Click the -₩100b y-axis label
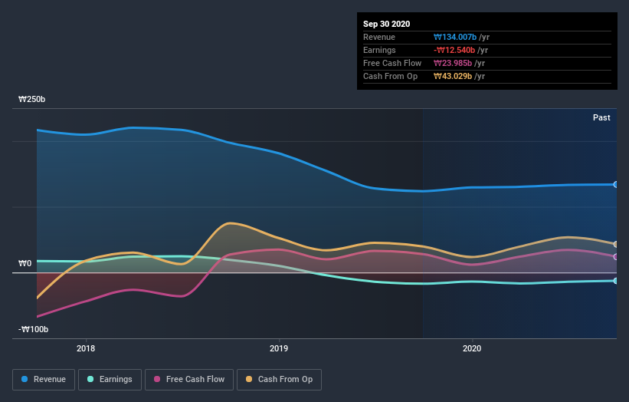 coord(33,329)
